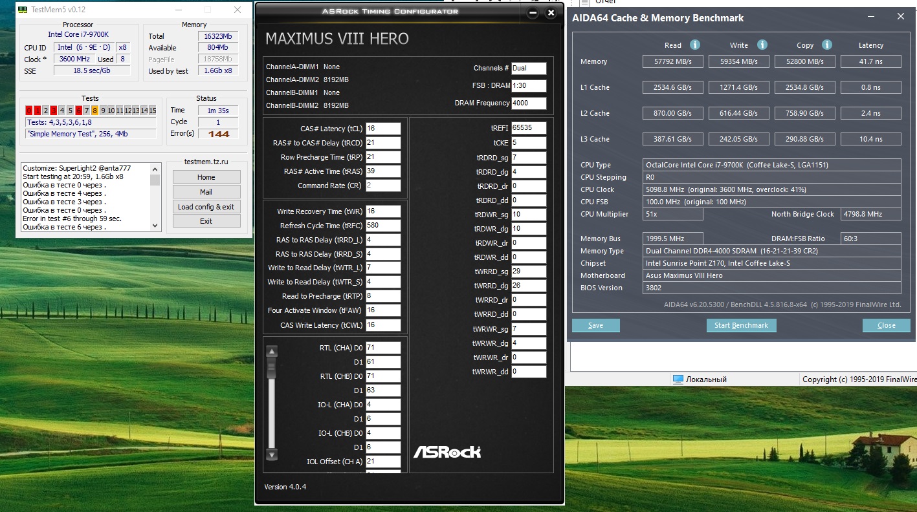Click the tWTR_L value field

click(383, 268)
